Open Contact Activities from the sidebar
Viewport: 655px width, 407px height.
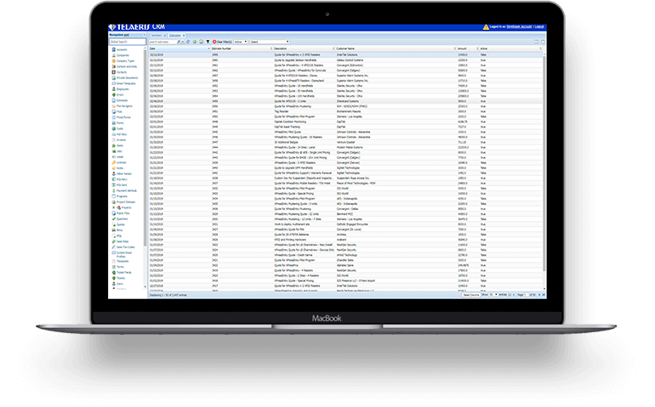(x=127, y=66)
